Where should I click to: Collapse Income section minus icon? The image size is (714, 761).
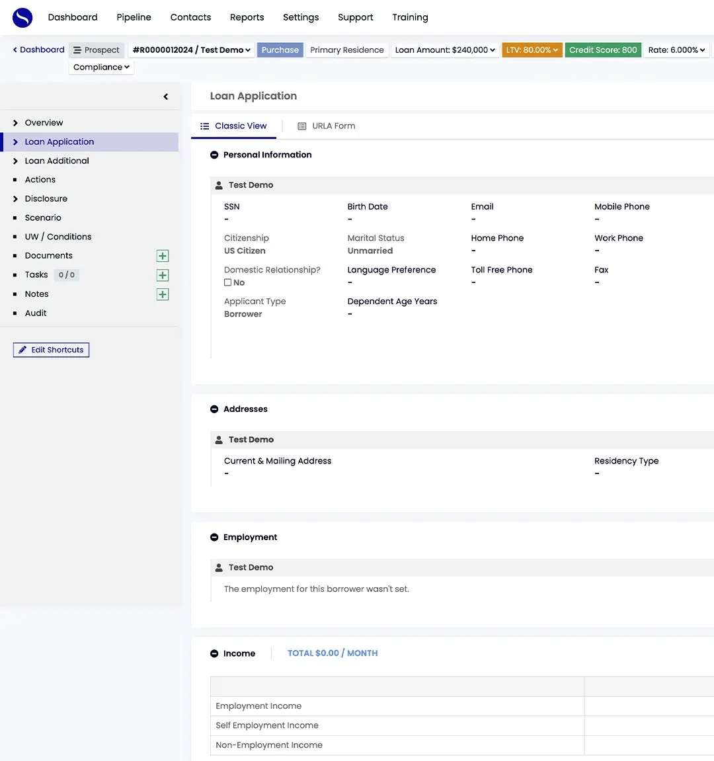214,653
